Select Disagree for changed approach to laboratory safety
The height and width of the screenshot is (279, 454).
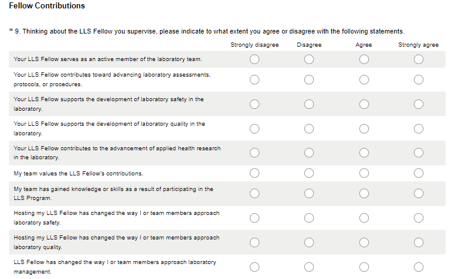(309, 217)
